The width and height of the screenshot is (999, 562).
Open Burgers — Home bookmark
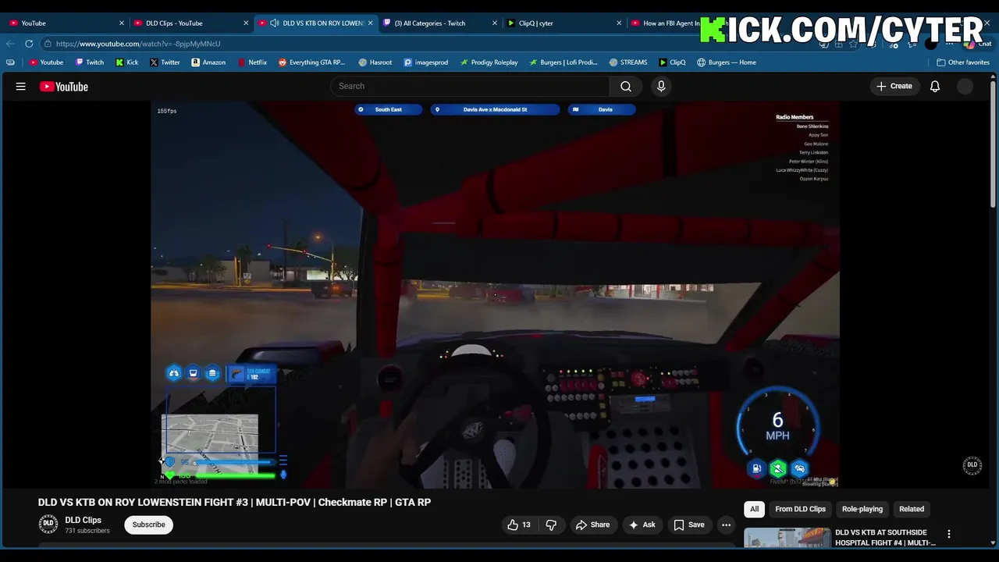(727, 62)
